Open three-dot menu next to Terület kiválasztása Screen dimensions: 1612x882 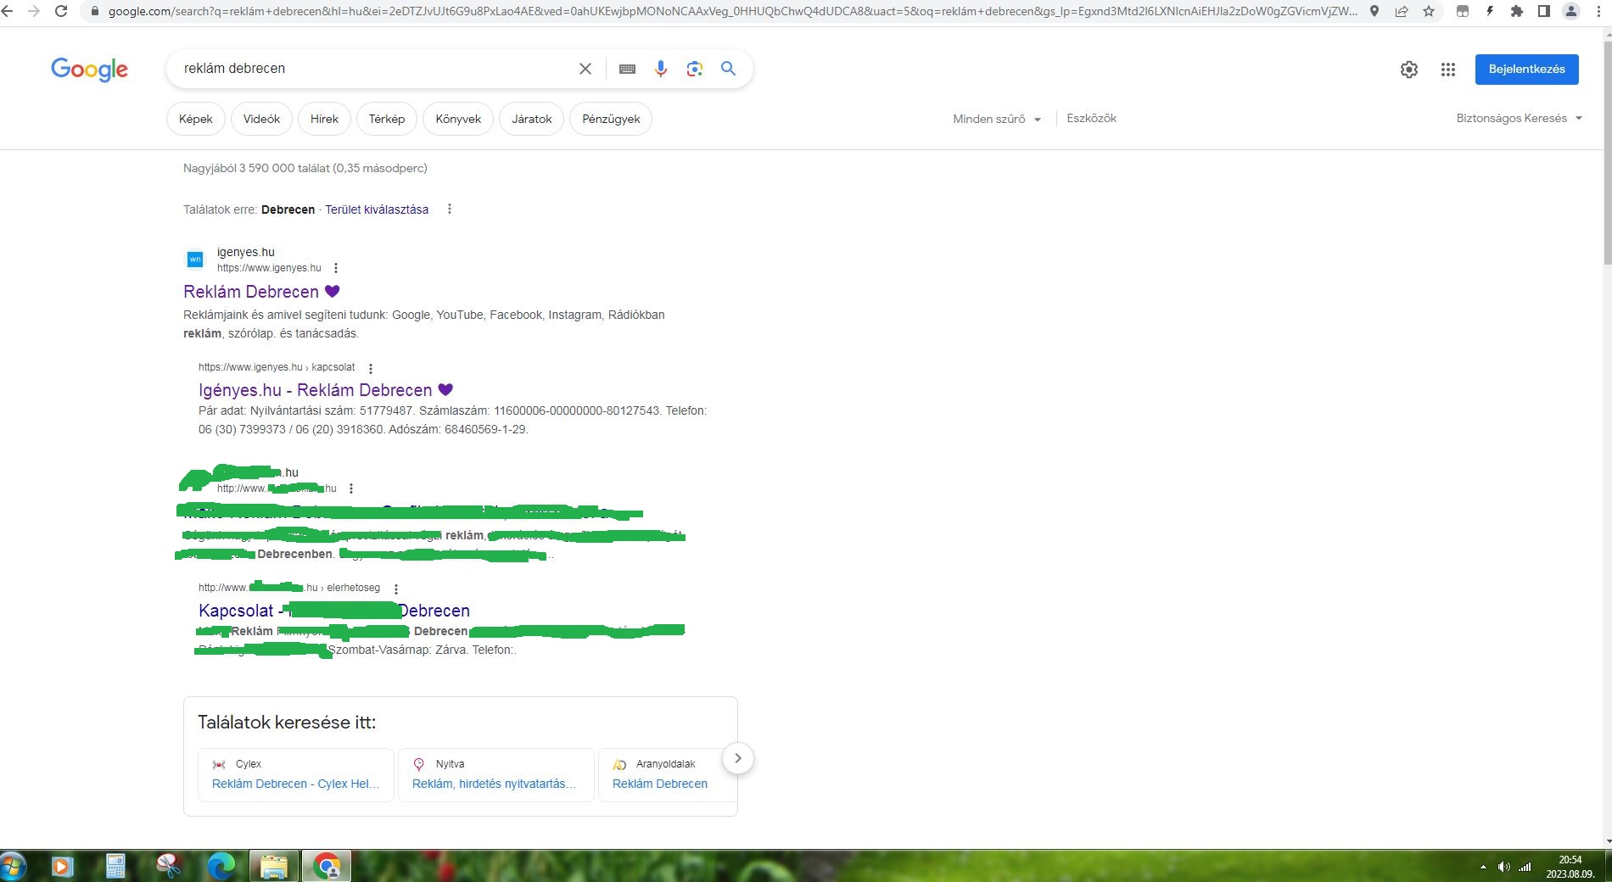coord(450,209)
